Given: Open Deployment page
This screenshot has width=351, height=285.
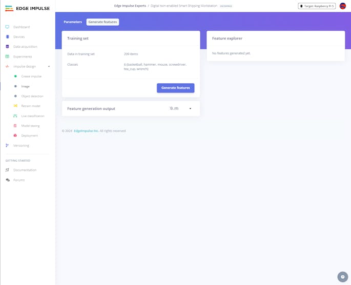Looking at the screenshot, I should (30, 136).
